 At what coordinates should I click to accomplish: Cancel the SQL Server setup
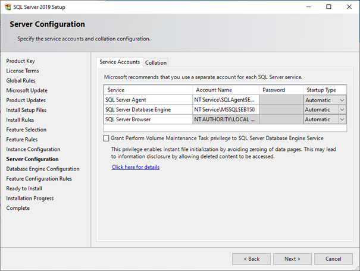[x=333, y=259]
